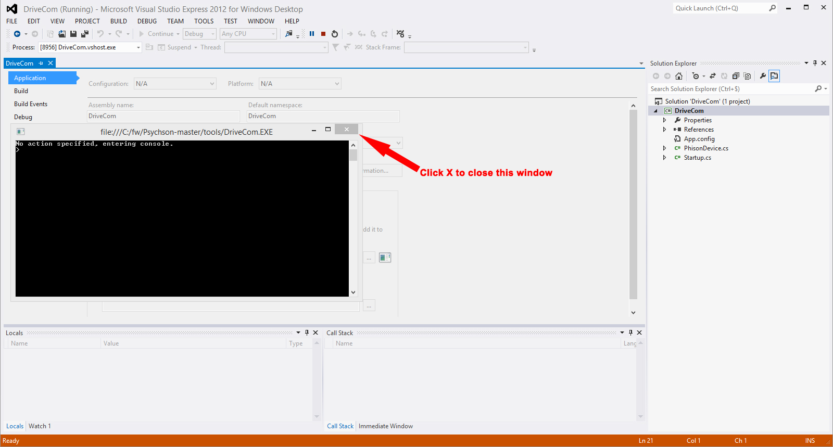This screenshot has height=447, width=833.
Task: Toggle Show All Files in Solution Explorer
Action: (x=747, y=76)
